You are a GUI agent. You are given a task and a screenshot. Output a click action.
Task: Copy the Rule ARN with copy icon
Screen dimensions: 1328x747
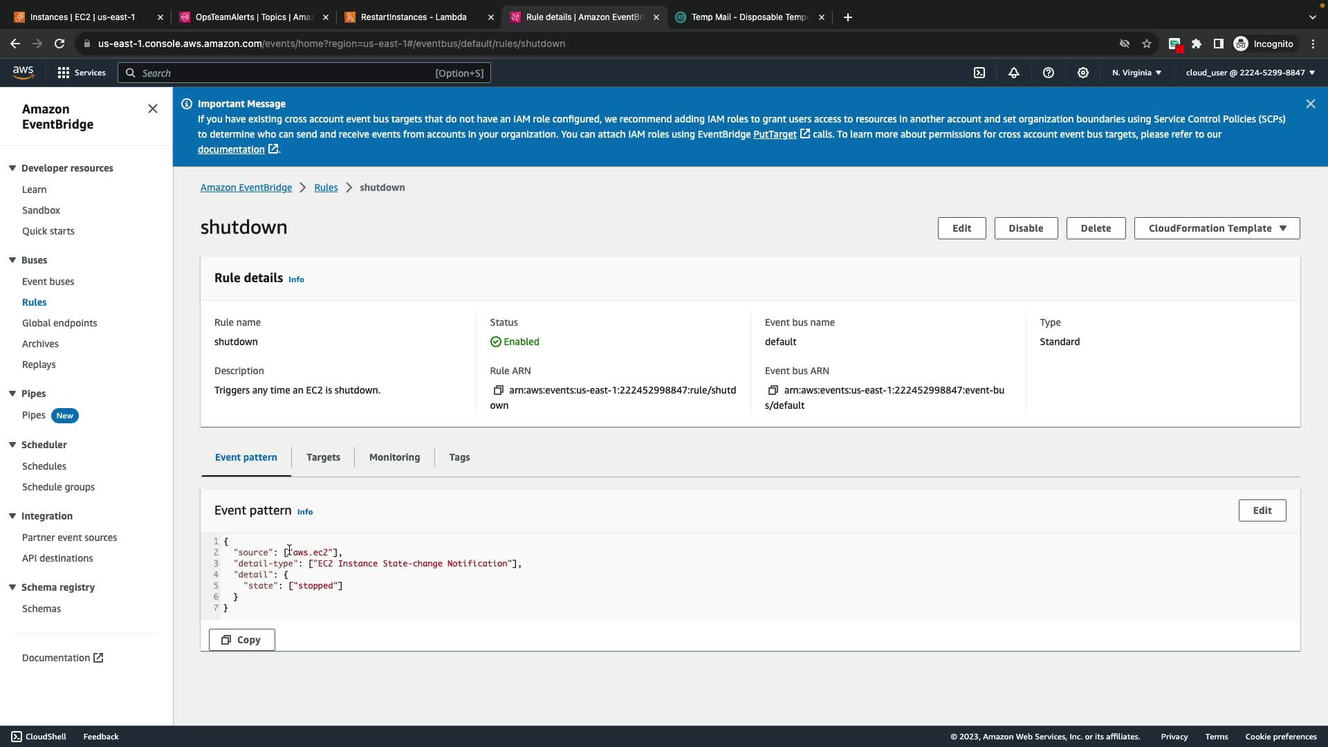pos(498,390)
